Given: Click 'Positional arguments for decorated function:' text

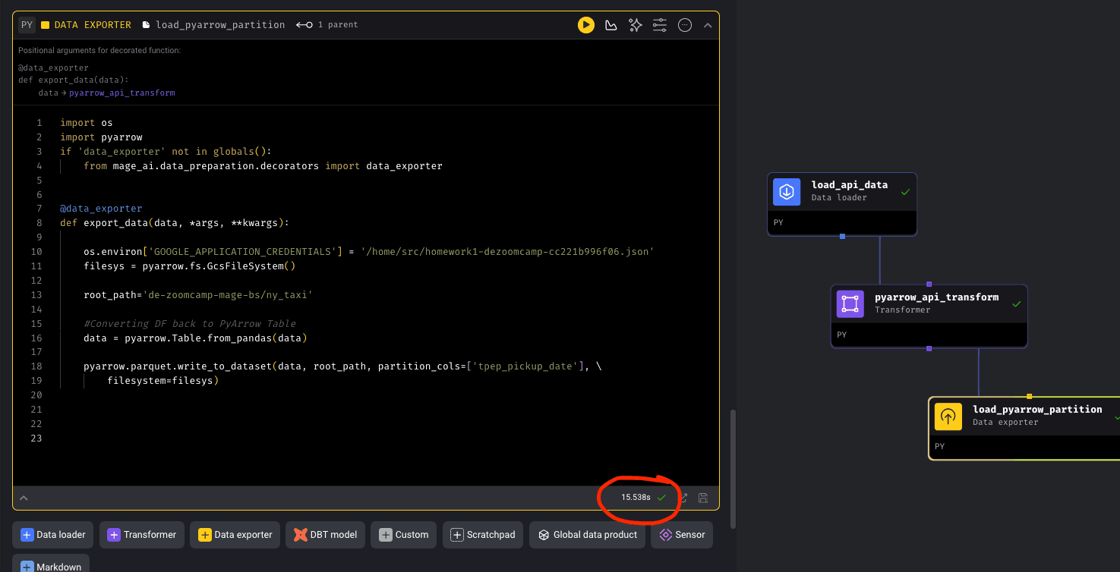Looking at the screenshot, I should [x=99, y=51].
